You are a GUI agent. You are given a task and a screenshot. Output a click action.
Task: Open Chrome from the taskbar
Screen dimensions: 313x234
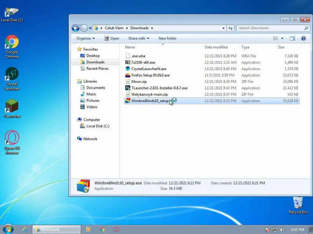tap(102, 229)
